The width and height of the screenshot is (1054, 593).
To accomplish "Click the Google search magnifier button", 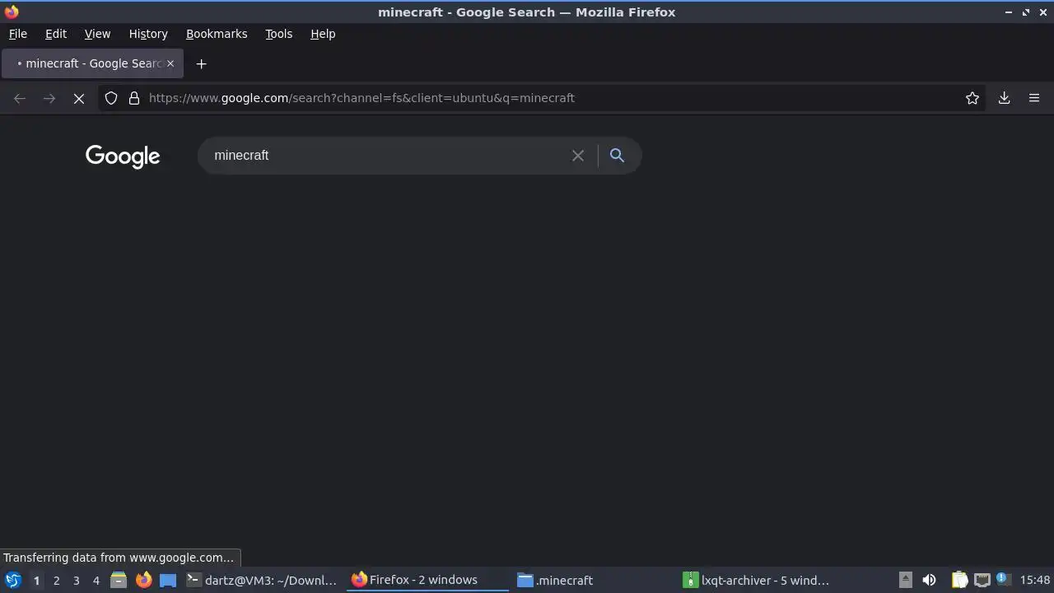I will (x=617, y=155).
